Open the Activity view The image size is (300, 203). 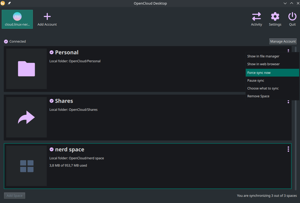pos(256,19)
